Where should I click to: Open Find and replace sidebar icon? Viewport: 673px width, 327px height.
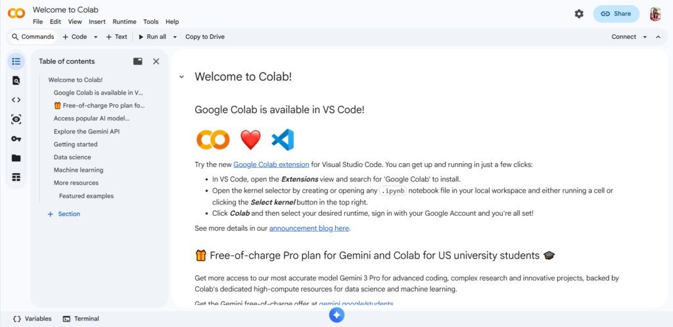point(16,80)
